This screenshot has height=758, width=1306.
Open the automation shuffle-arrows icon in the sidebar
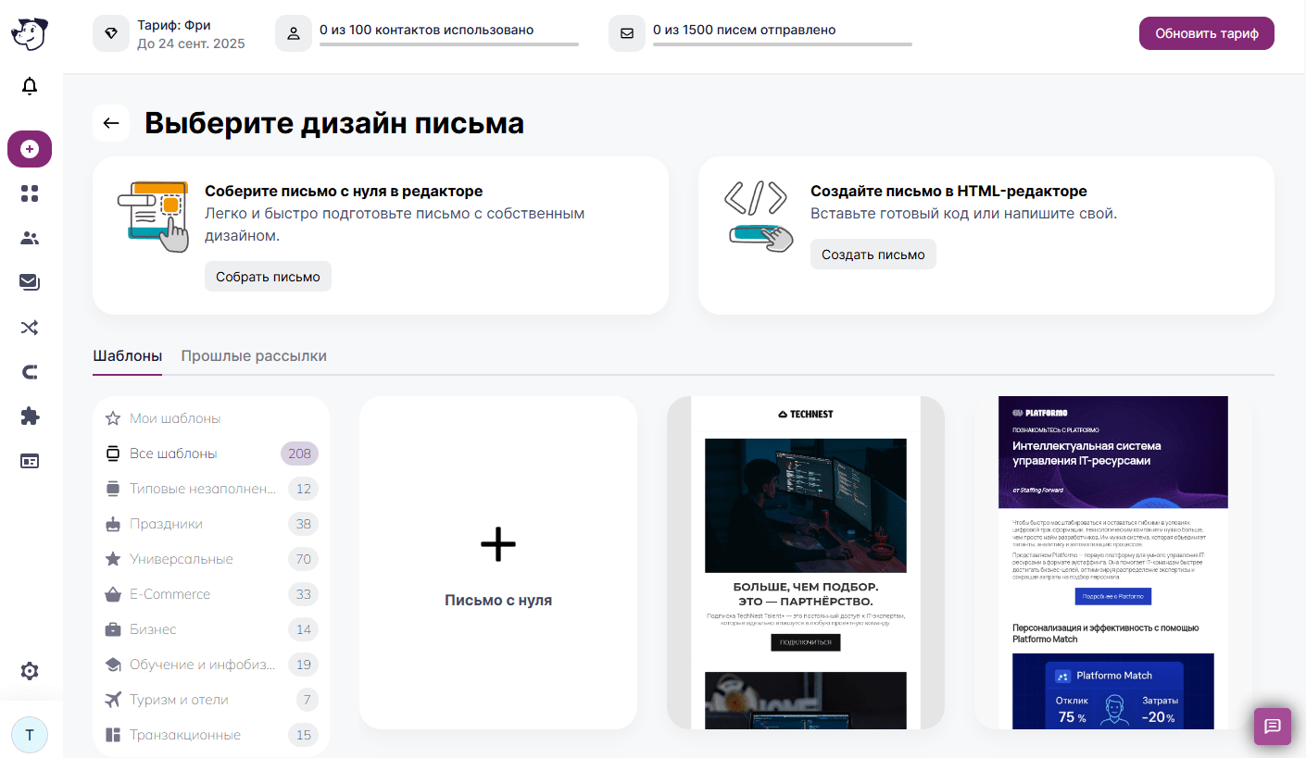pyautogui.click(x=30, y=327)
